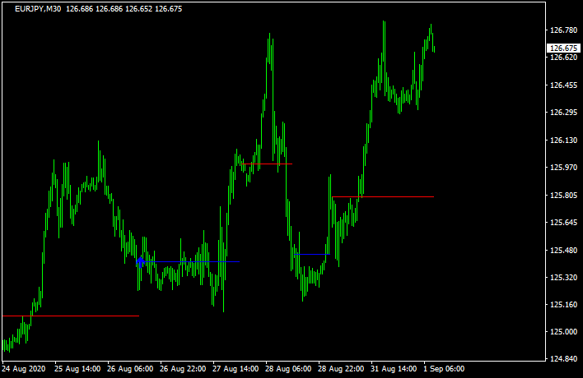Image resolution: width=583 pixels, height=378 pixels.
Task: Click the 125.480 price axis label
Action: pyautogui.click(x=564, y=251)
